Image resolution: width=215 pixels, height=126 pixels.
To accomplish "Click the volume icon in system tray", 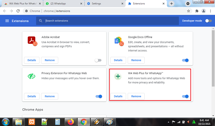I will pos(189,122).
